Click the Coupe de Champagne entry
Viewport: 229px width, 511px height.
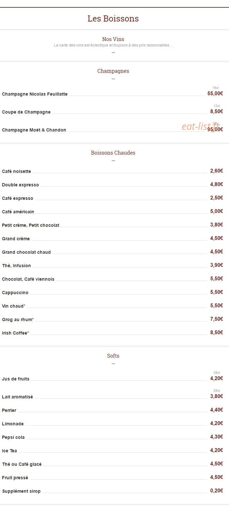(26, 112)
